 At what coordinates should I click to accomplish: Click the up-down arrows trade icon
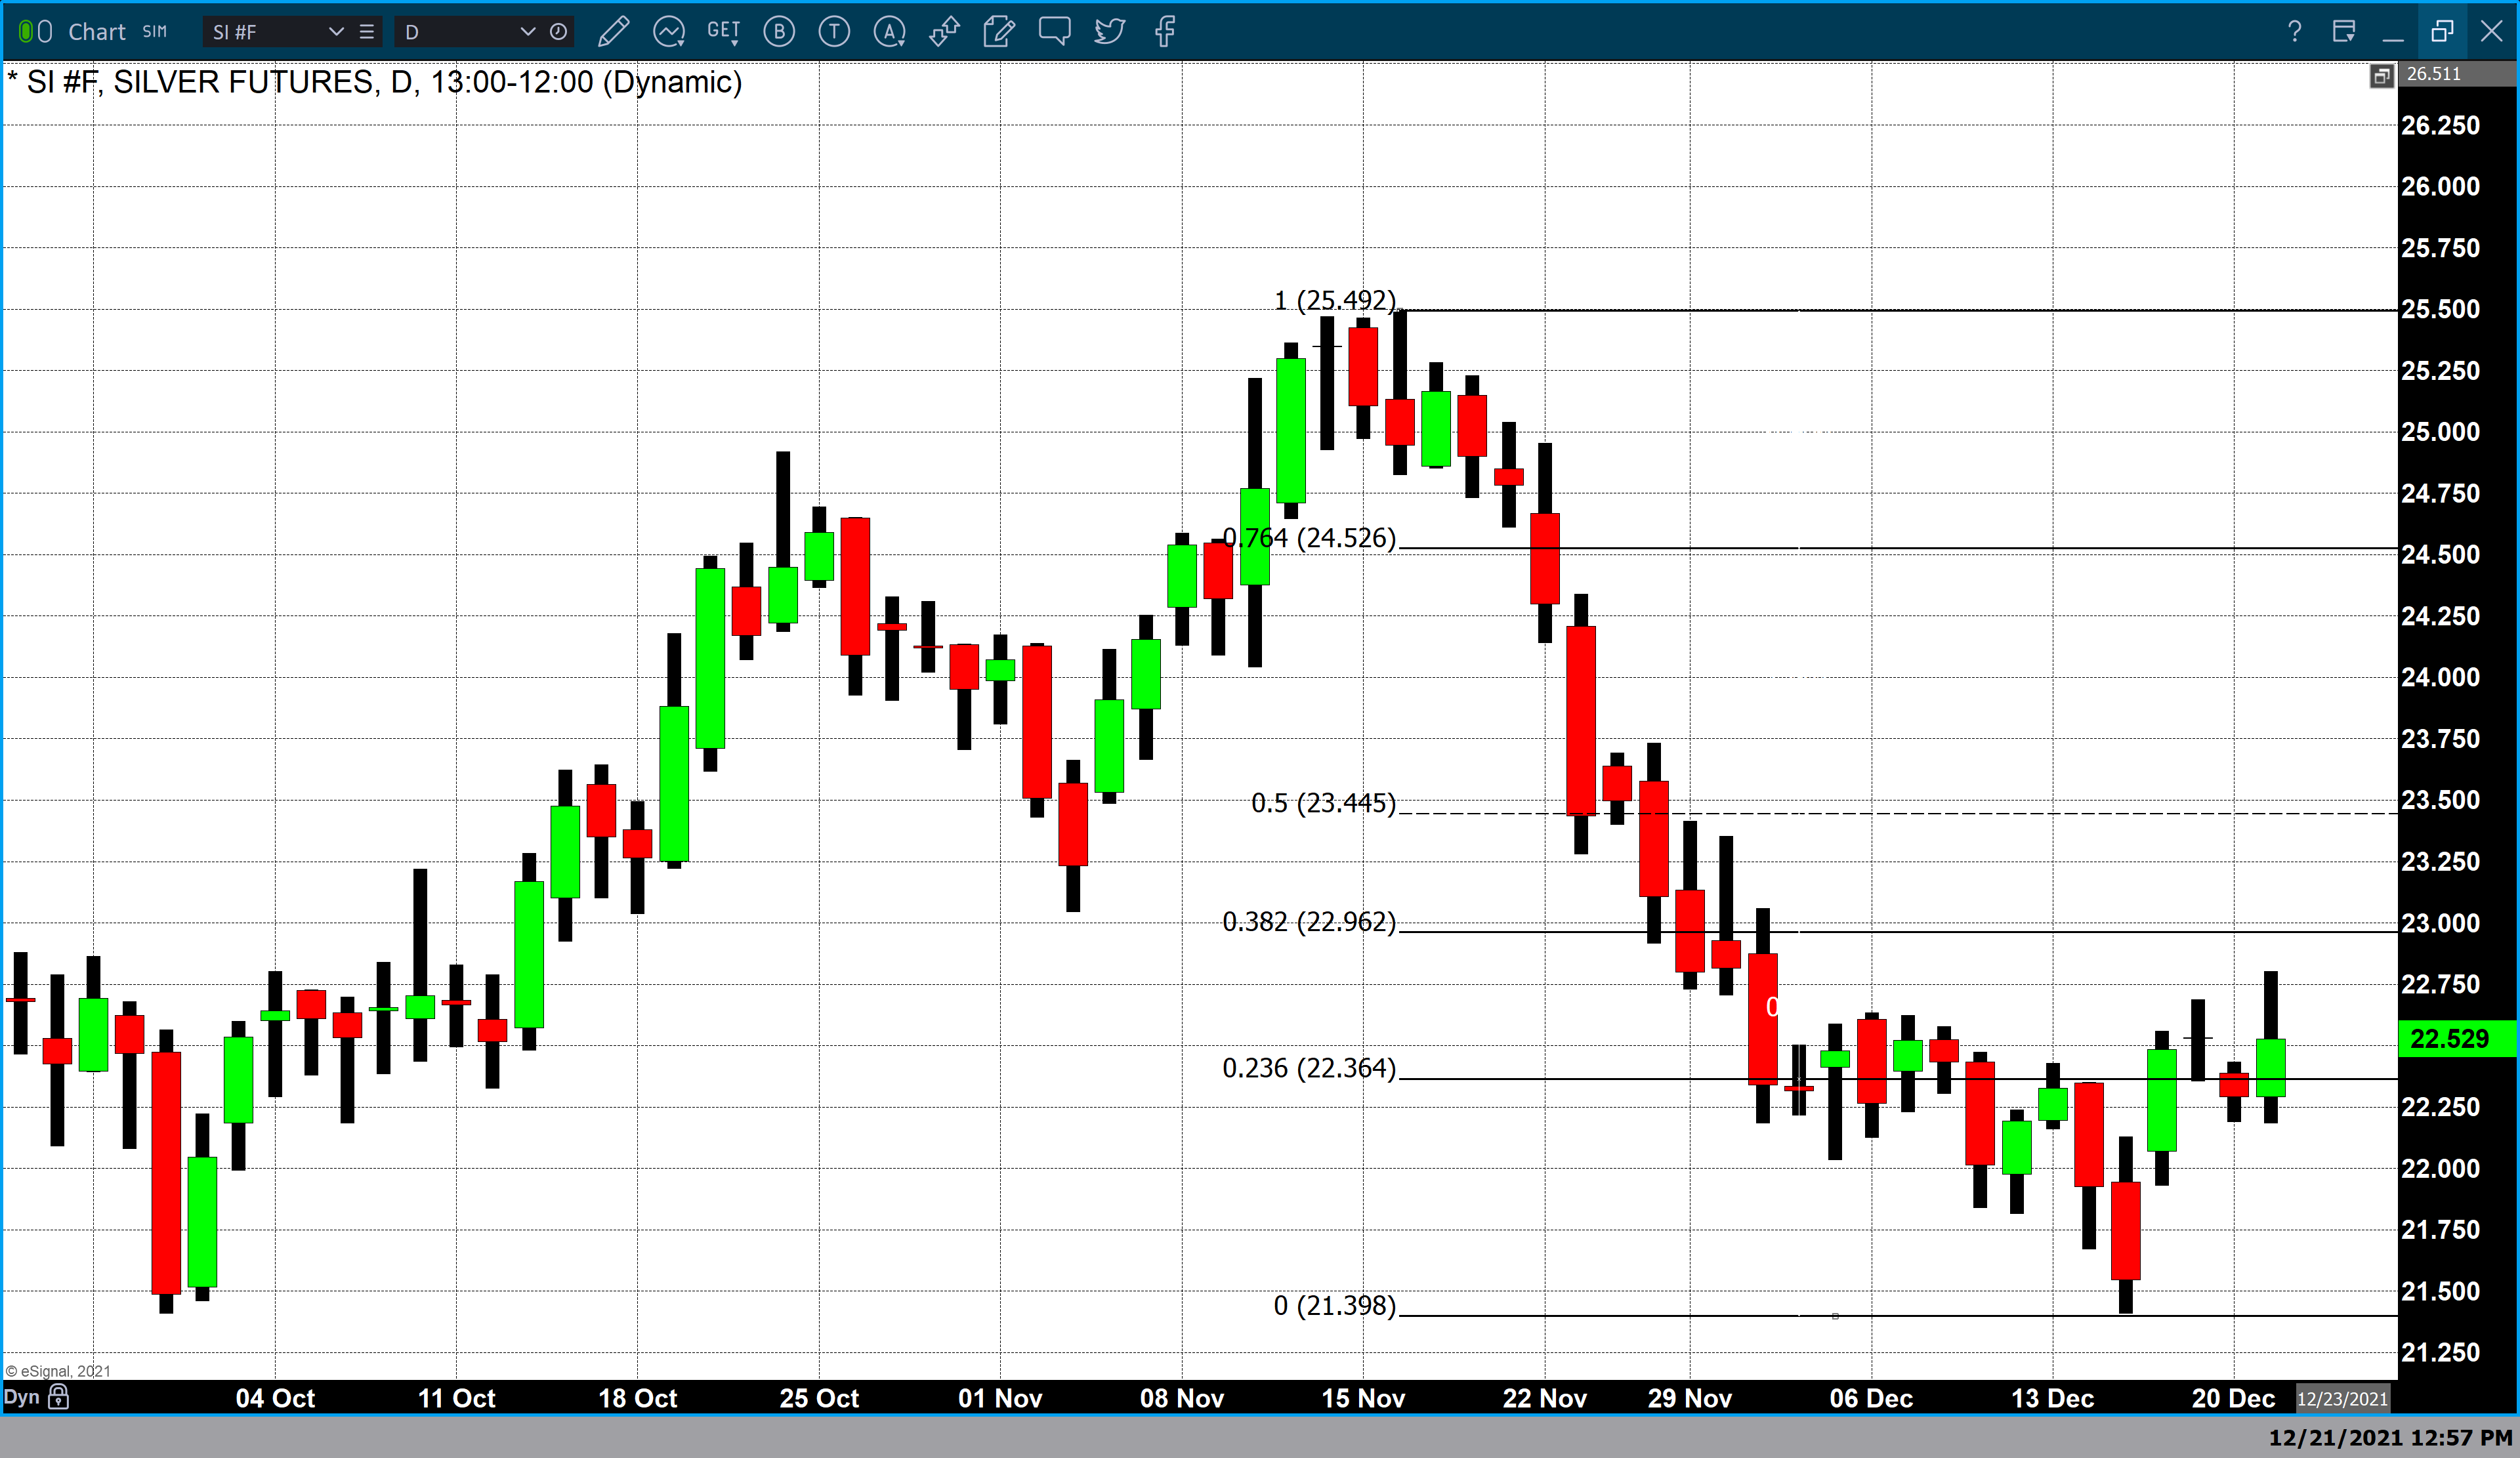pos(944,32)
